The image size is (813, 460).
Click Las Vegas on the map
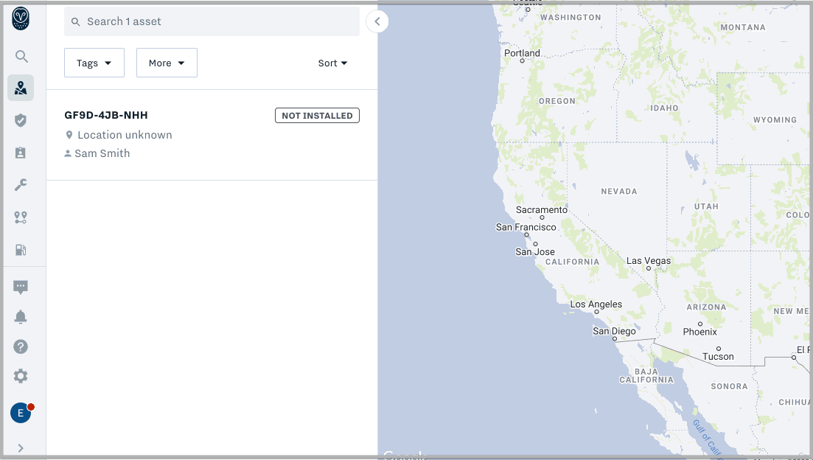tap(649, 261)
